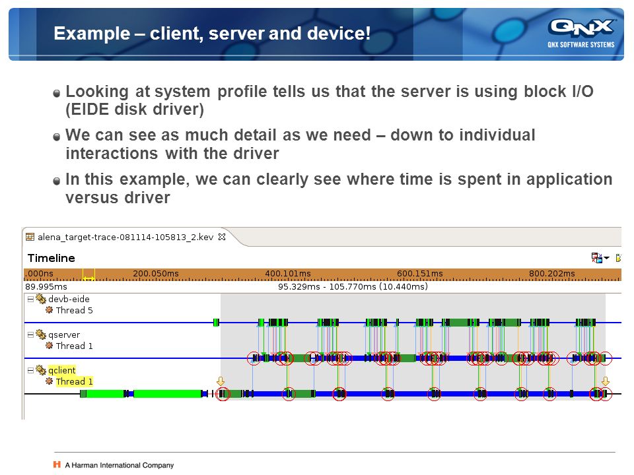Click the Timeline heading

[x=52, y=258]
